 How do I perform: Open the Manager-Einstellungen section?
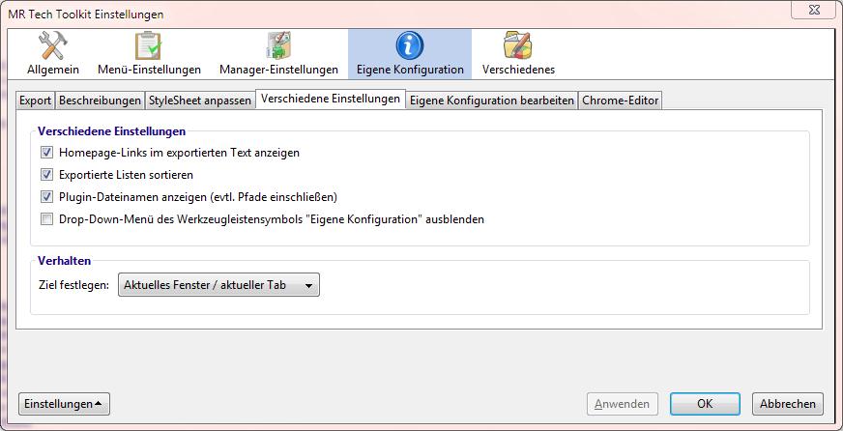pos(278,53)
